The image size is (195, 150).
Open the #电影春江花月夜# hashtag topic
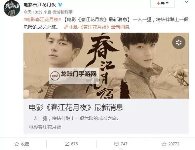[x=42, y=19]
